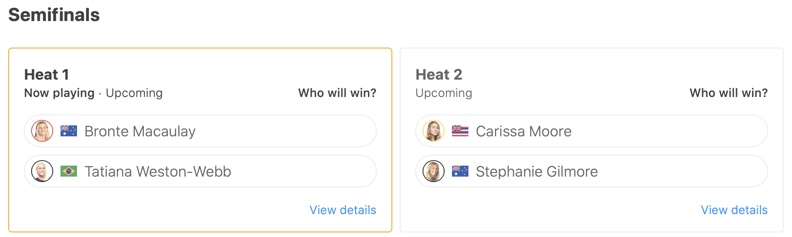792x237 pixels.
Task: Open View details for Heat 2
Action: coord(734,210)
